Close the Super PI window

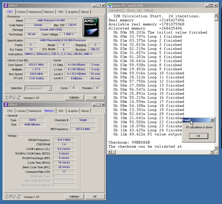click(216, 6)
